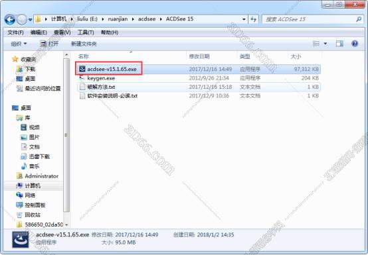Click the acdsee-v15.1.65.exe file icon

pyautogui.click(x=82, y=69)
